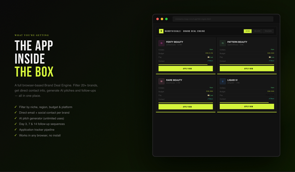The height and width of the screenshot is (172, 295).
Task: Click 'Direct email + social contact per brand'
Action: tap(44, 113)
